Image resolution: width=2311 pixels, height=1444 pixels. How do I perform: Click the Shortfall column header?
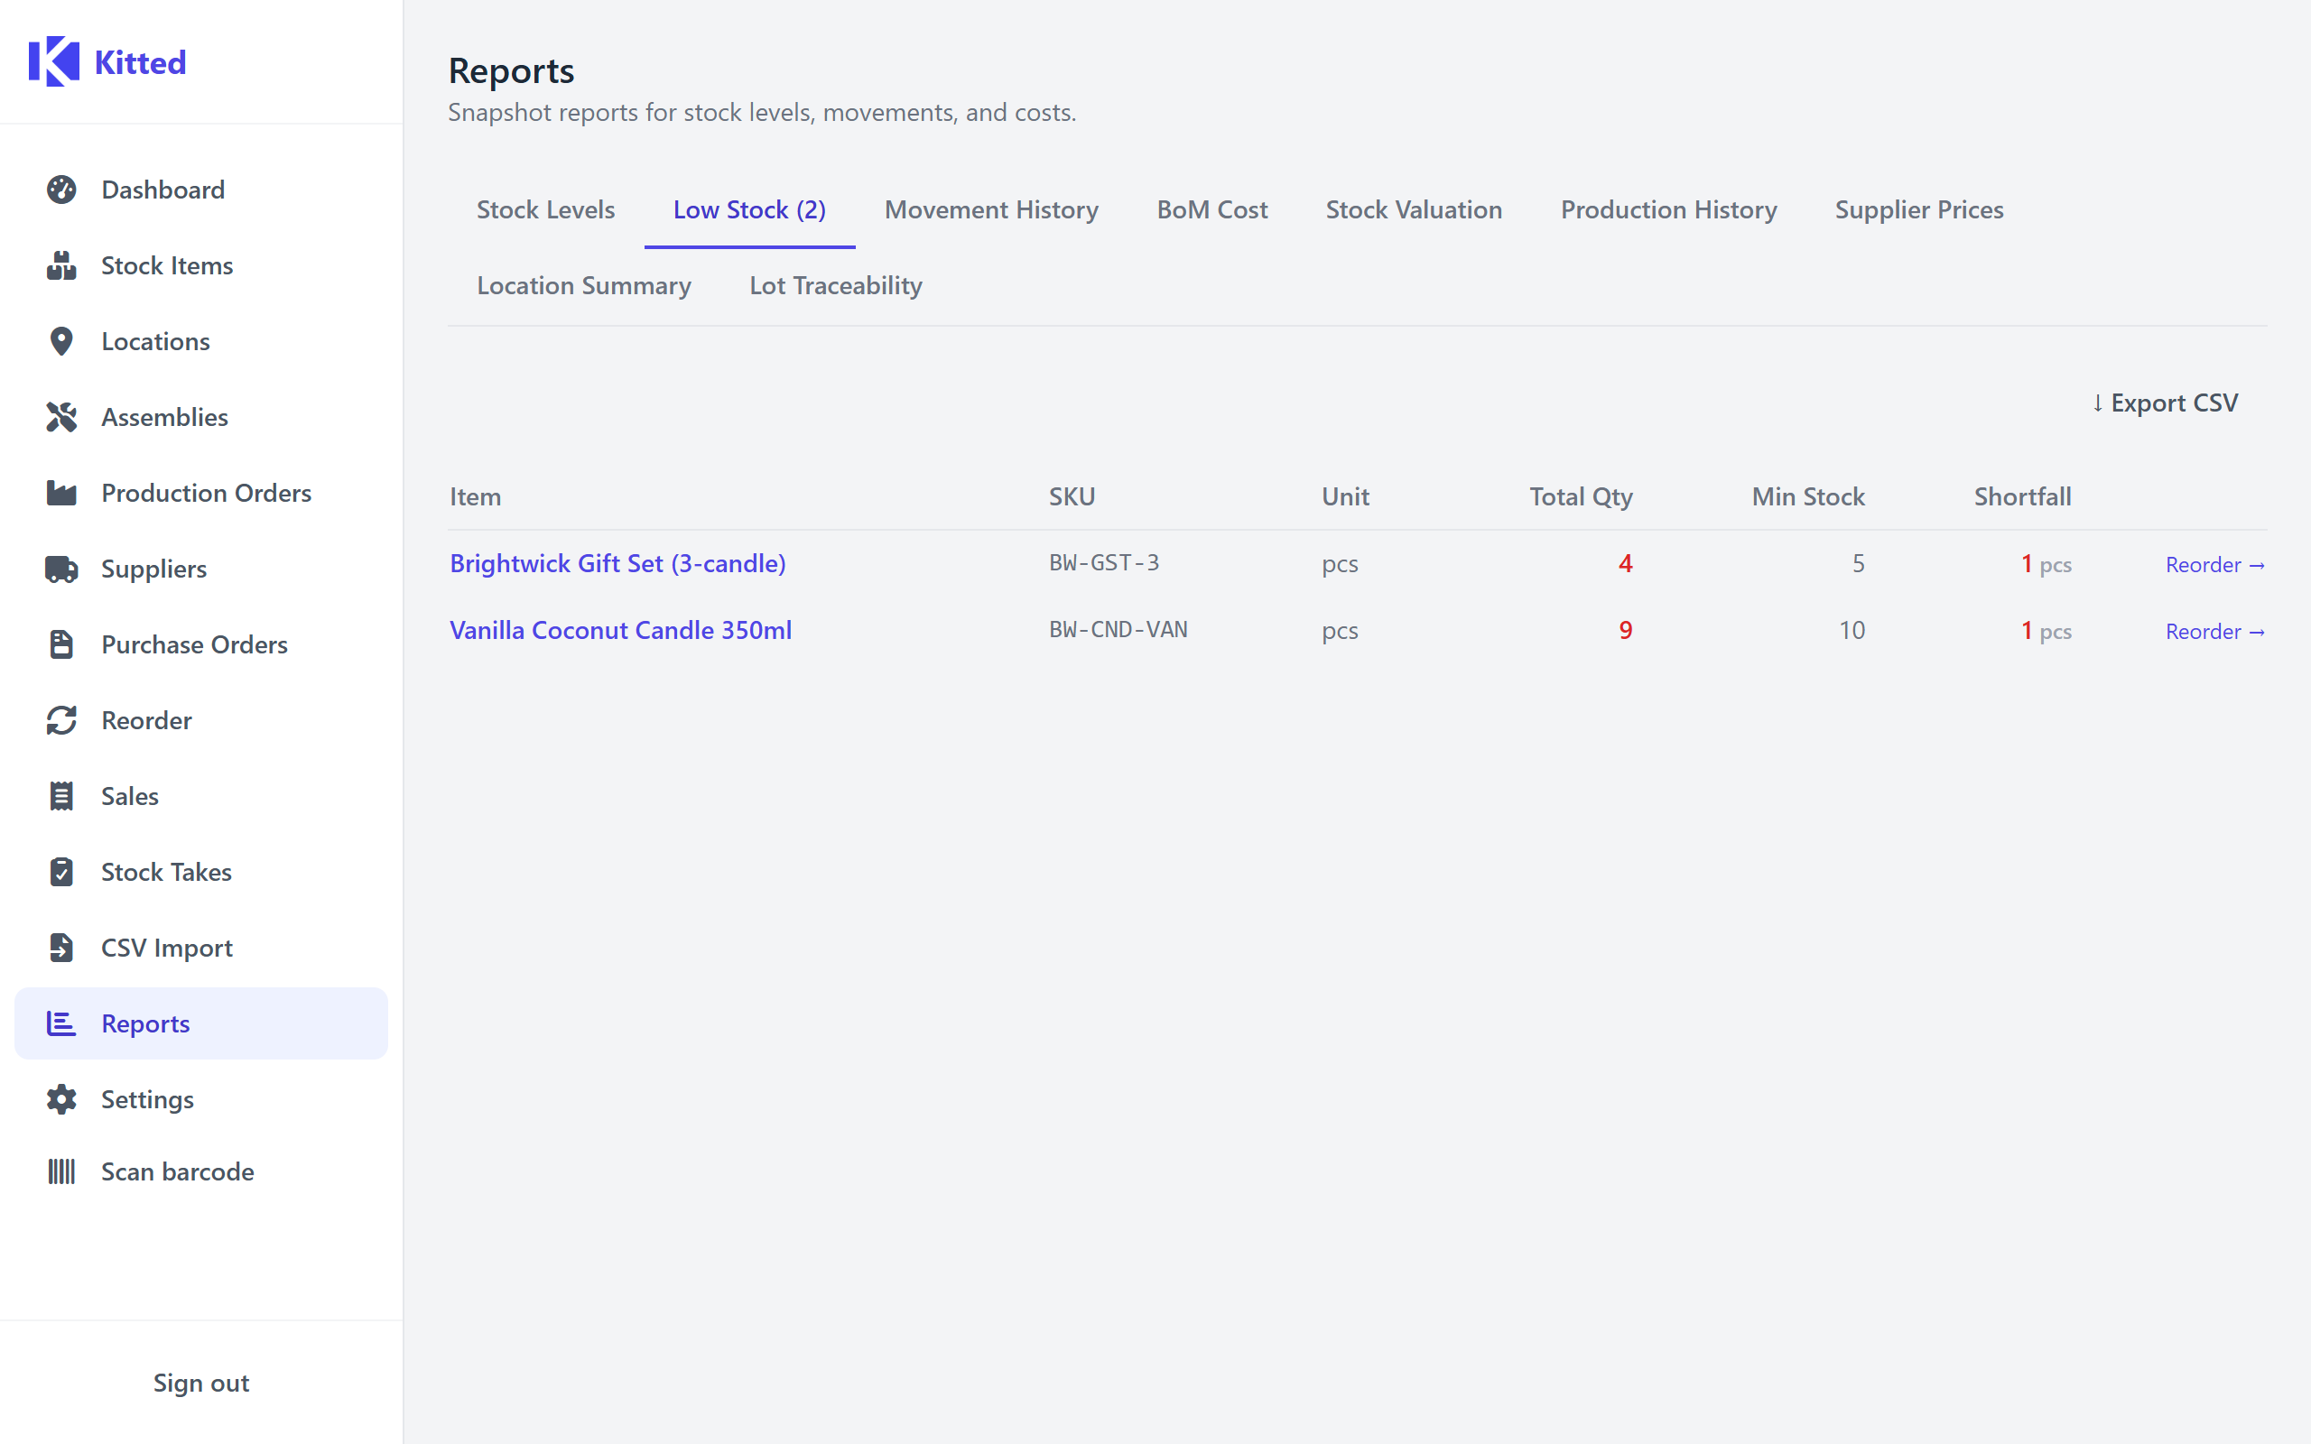point(2021,496)
